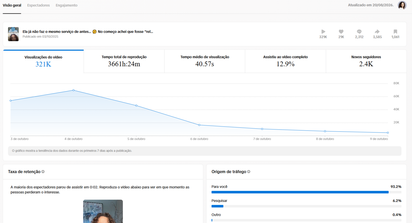Click the '4 de outubro' axis label
The height and width of the screenshot is (223, 412).
coord(73,139)
